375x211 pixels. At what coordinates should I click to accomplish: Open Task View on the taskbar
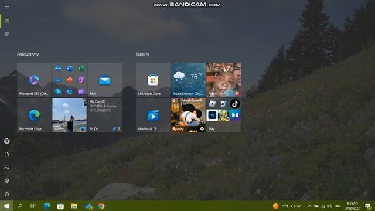click(x=33, y=206)
